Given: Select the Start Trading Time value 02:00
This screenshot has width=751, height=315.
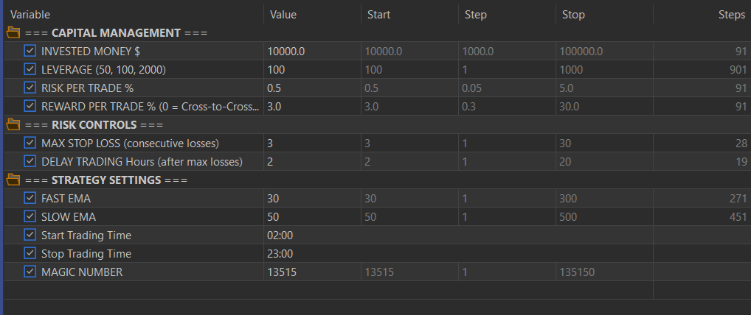Looking at the screenshot, I should coord(280,235).
